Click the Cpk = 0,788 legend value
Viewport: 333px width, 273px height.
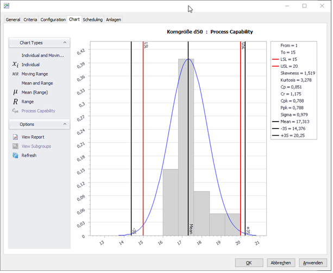tap(292, 101)
